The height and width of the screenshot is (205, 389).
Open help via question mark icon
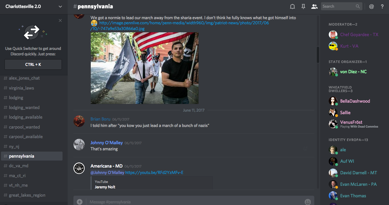[382, 6]
